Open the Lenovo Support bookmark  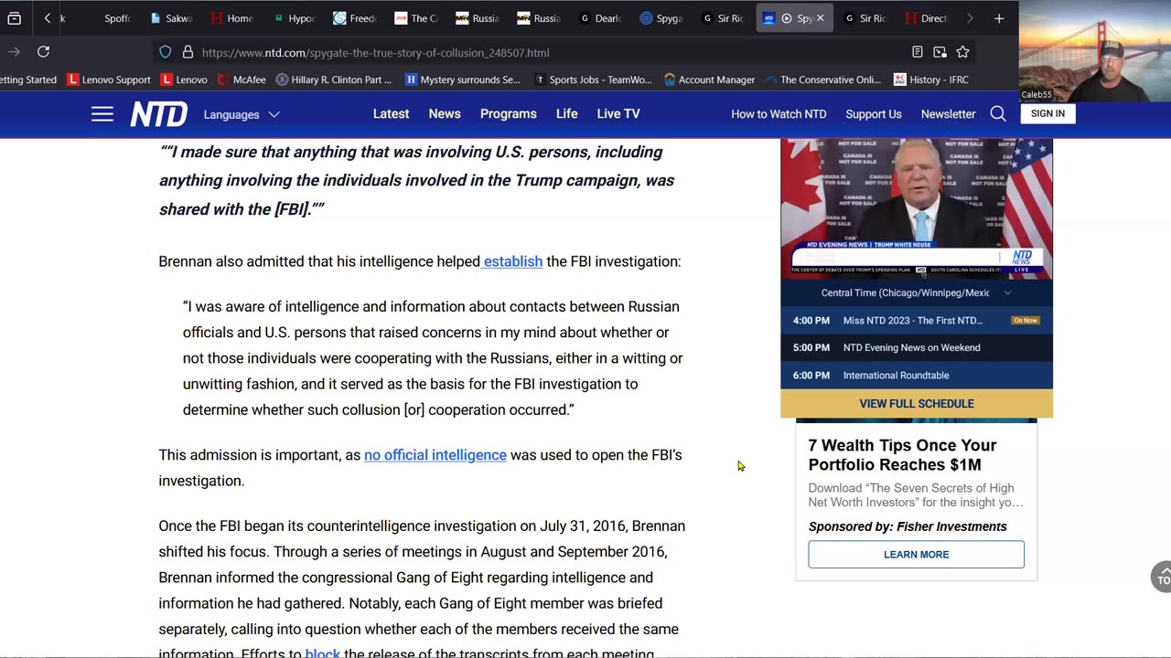(x=109, y=80)
